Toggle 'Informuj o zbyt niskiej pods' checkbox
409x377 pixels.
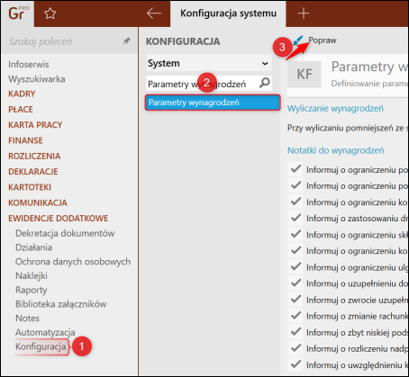[x=295, y=332]
